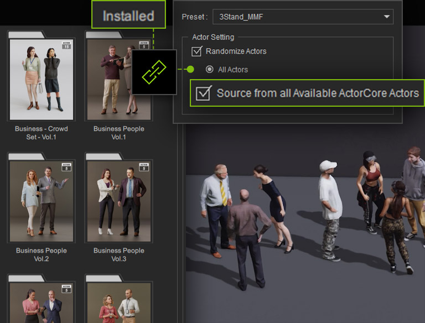Click Actor 15 badge on Business Crowd Set

tap(66, 45)
